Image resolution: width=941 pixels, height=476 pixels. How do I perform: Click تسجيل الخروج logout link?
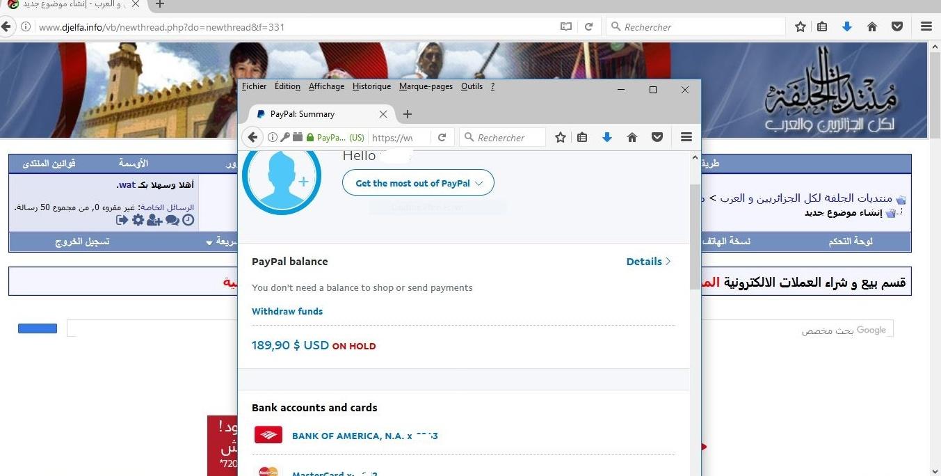(82, 241)
